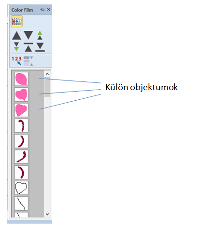The image size is (199, 227).
Task: Click the Külön objektumok label
Action: [x=142, y=88]
